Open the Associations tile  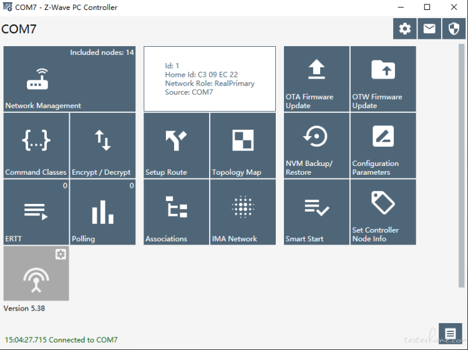(177, 212)
